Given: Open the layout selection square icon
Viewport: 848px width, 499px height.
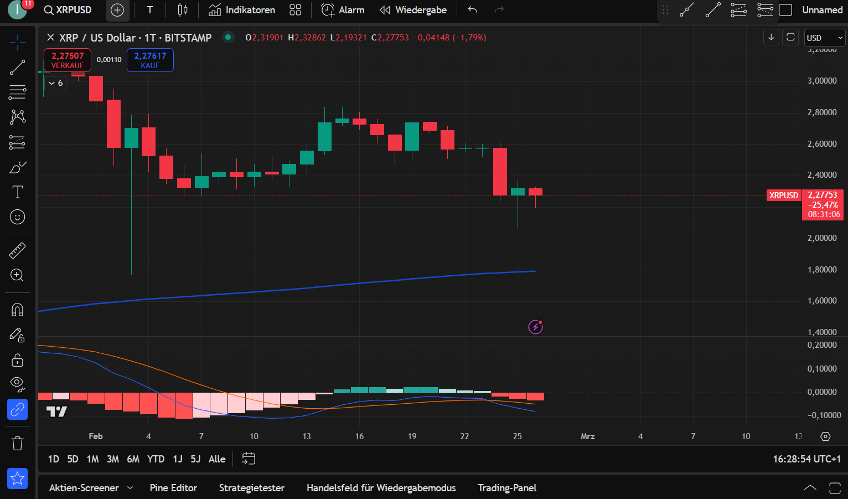Looking at the screenshot, I should click(785, 10).
